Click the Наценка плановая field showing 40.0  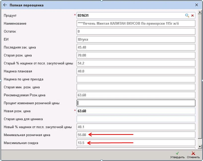pyautogui.click(x=136, y=71)
